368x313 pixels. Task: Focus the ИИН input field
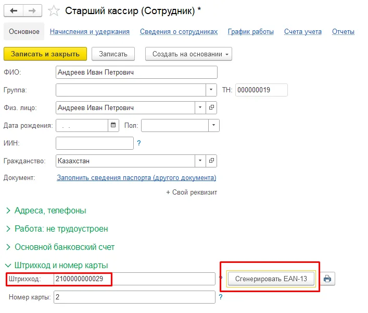[x=95, y=143]
